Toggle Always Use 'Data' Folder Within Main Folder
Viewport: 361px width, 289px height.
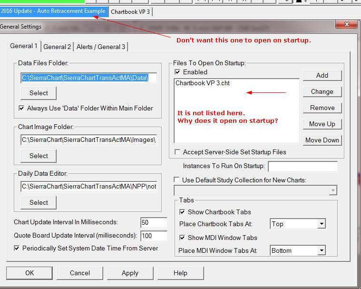(x=21, y=108)
